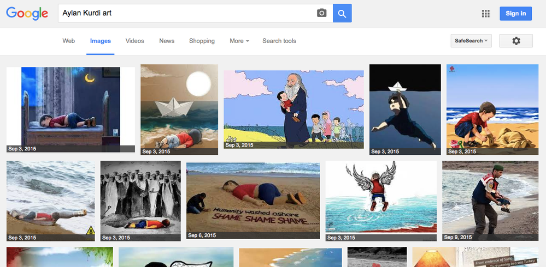Open search by image camera icon
Screen dimensions: 546x267
[x=322, y=13]
